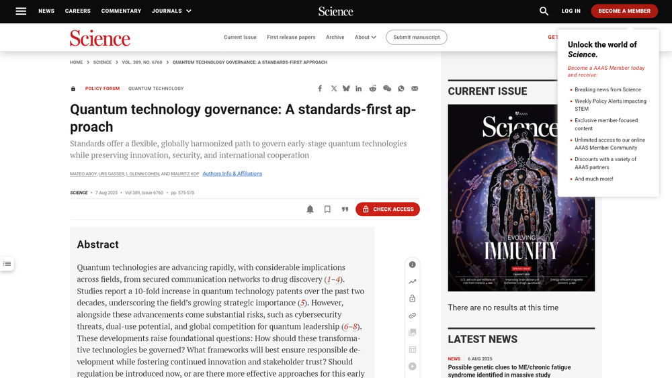Viewport: 672px width, 378px height.
Task: Share article on Bluesky
Action: [x=346, y=89]
